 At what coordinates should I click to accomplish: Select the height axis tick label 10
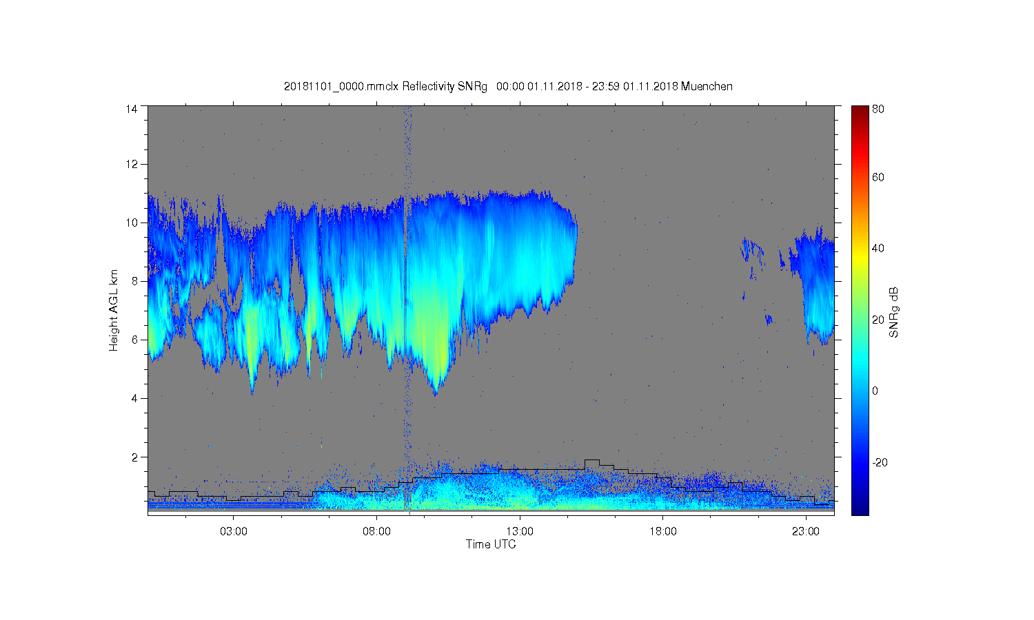tap(132, 223)
